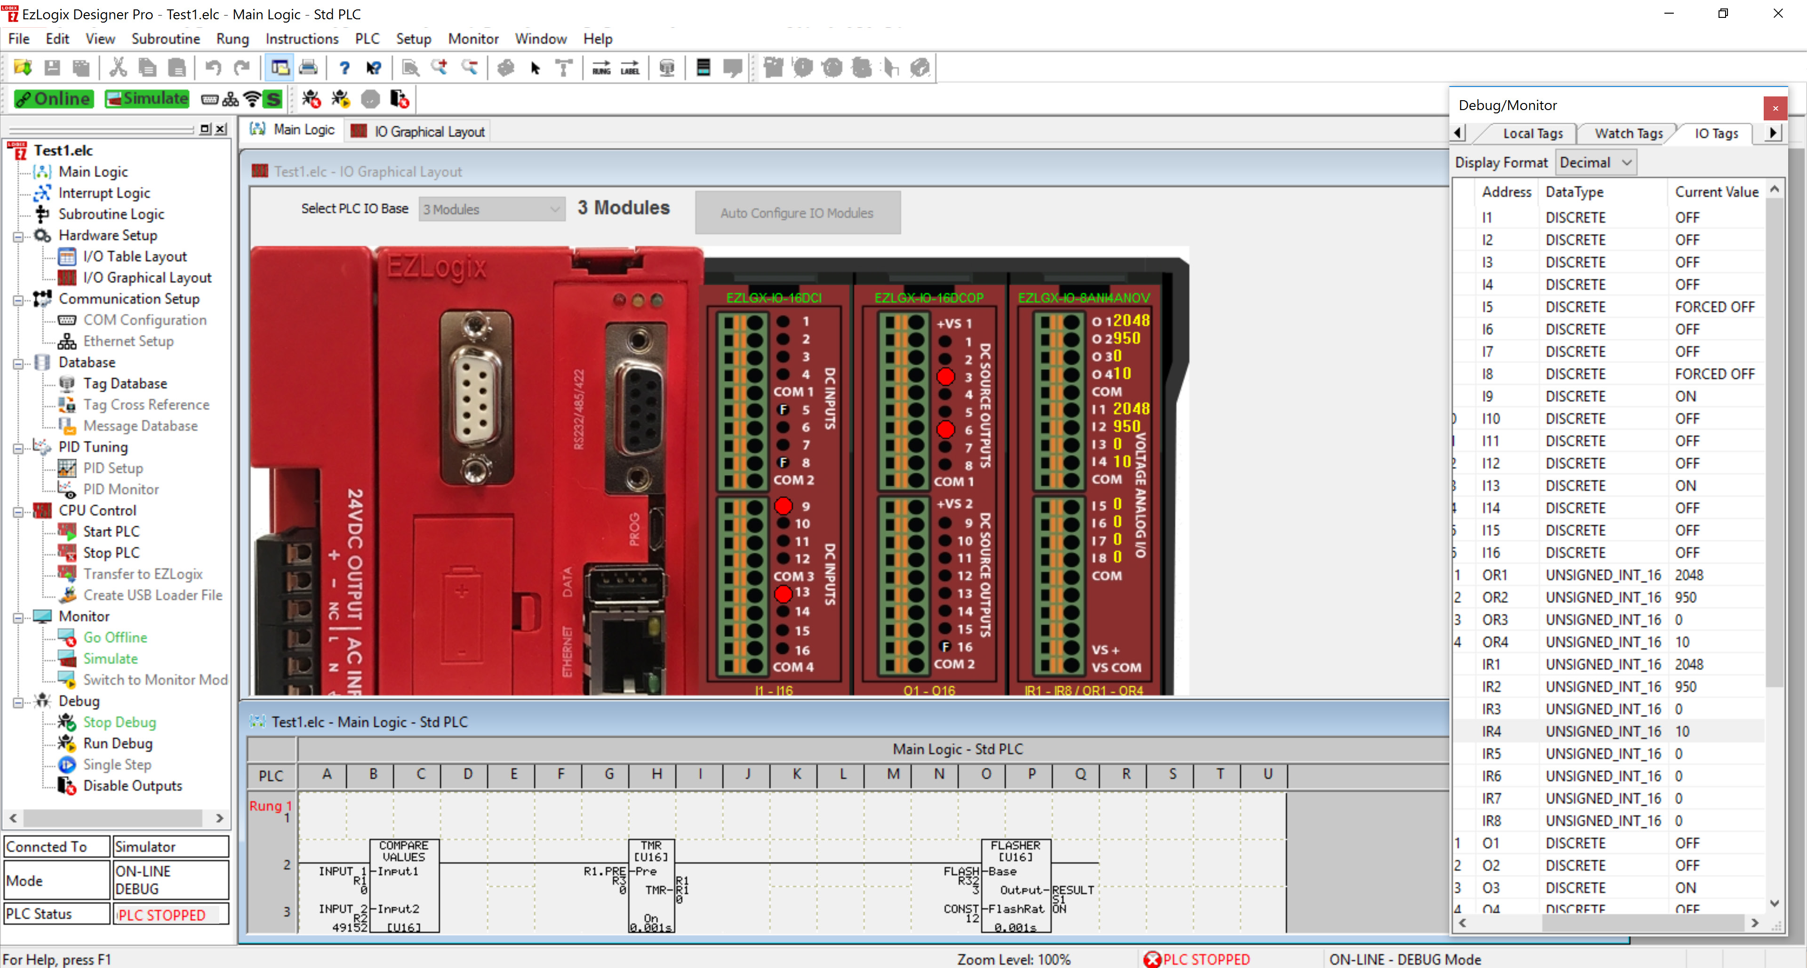Toggle the green Simulate button

[147, 99]
